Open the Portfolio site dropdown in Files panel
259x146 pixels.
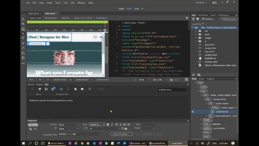[211, 19]
